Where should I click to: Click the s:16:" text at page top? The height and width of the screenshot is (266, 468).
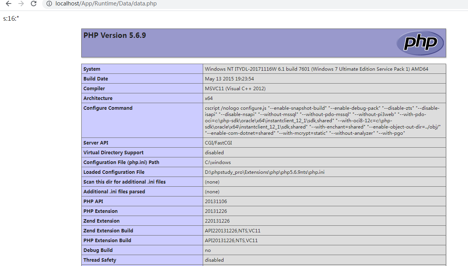[x=11, y=18]
